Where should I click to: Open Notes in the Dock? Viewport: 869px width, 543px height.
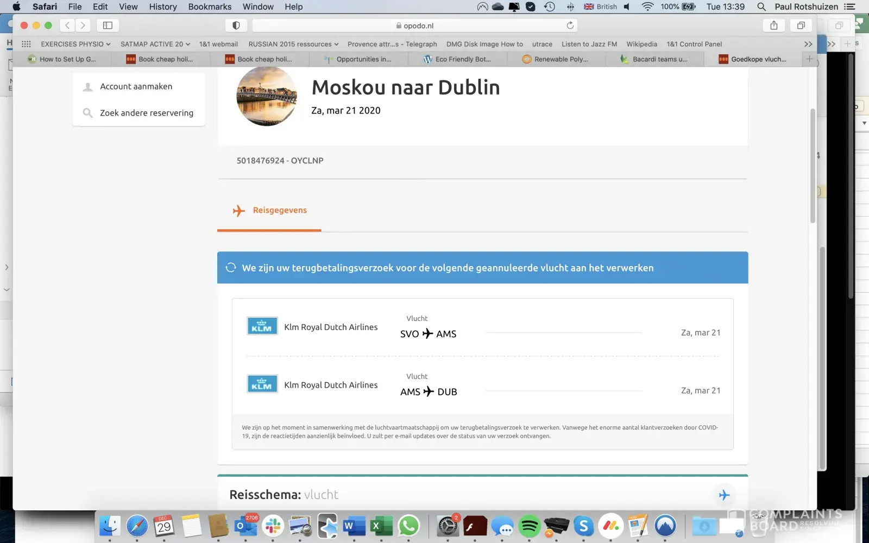point(191,526)
